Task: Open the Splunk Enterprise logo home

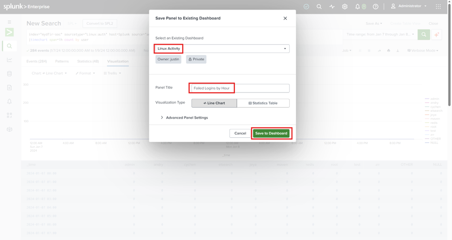Action: point(26,6)
